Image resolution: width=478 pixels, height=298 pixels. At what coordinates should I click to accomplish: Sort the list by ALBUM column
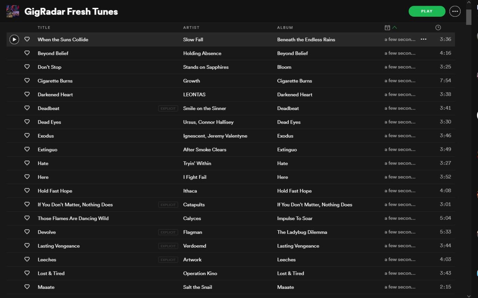tap(285, 28)
